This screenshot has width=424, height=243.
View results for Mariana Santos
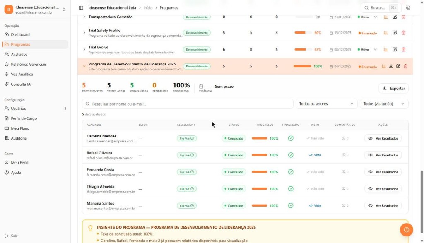(383, 205)
